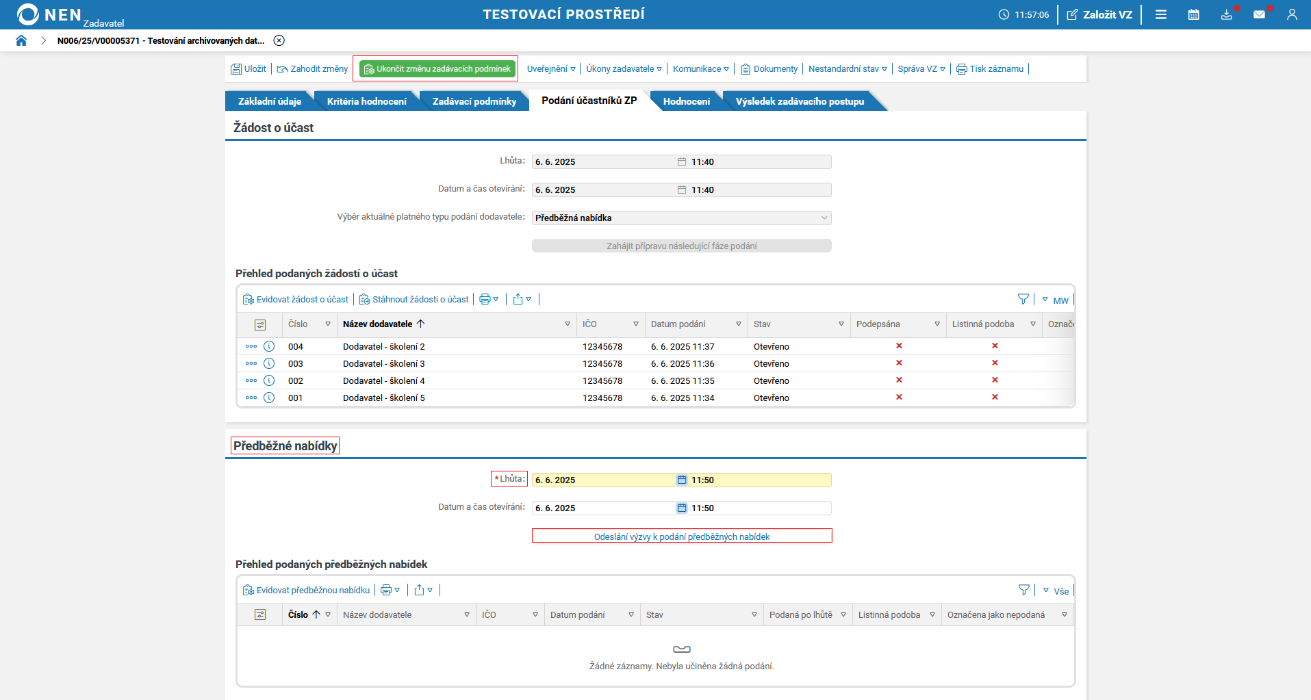Expand the Úkony zadavatele dropdown
The height and width of the screenshot is (700, 1311).
click(624, 69)
